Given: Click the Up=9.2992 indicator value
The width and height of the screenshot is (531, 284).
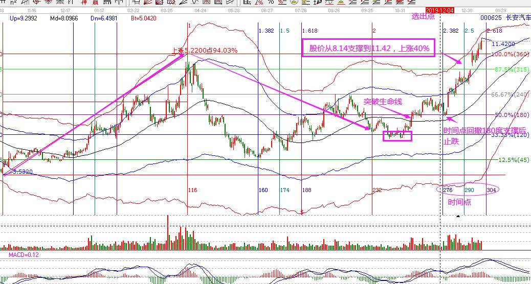Looking at the screenshot, I should point(23,17).
